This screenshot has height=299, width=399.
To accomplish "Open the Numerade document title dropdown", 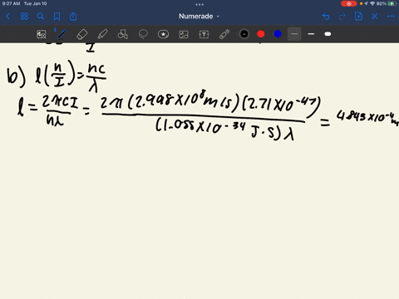I will tap(199, 17).
